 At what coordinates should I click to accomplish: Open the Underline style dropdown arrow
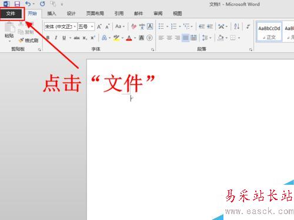70,38
